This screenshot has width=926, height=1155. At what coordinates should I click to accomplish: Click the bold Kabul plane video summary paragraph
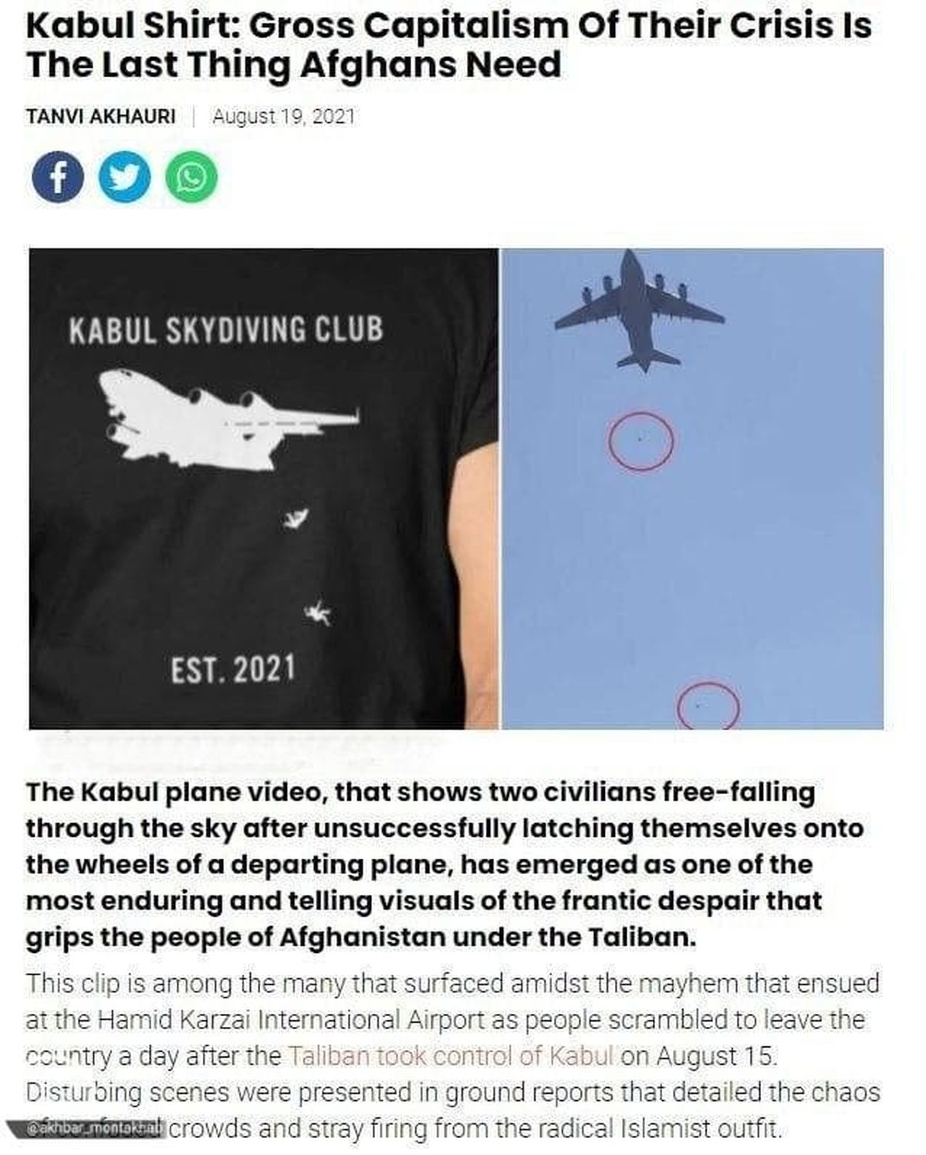click(444, 865)
